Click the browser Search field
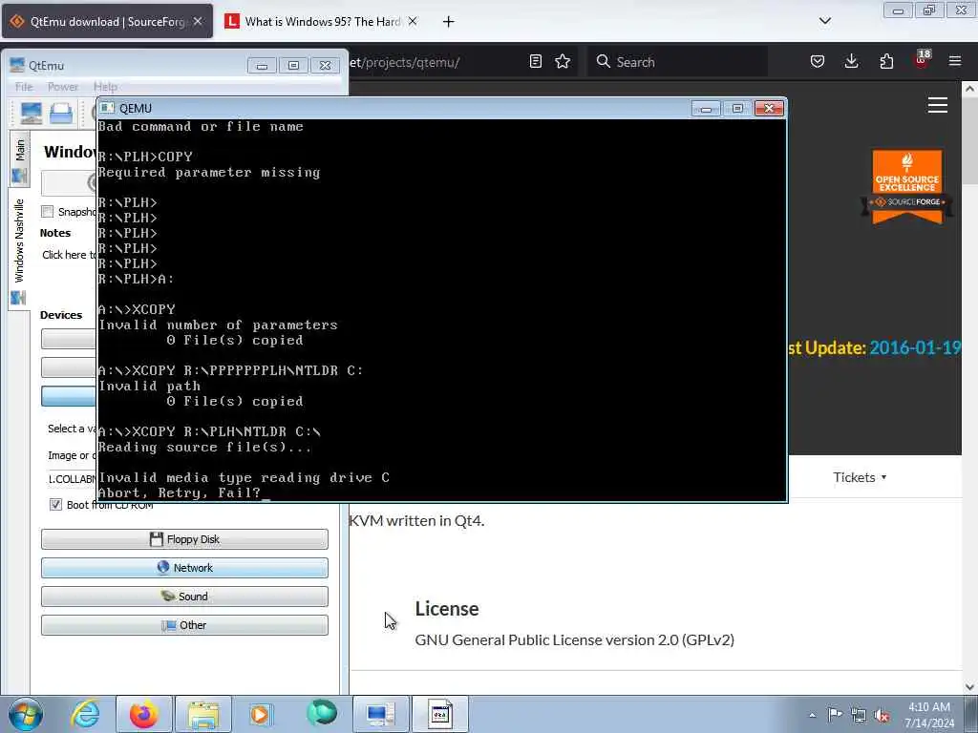This screenshot has width=978, height=733. point(678,62)
